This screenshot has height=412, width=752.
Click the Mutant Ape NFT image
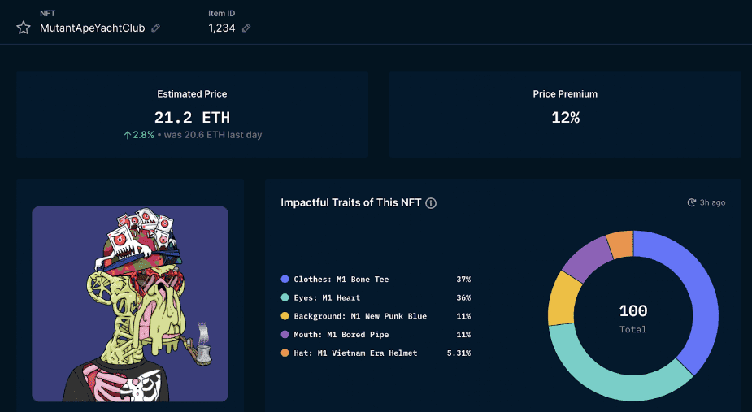[130, 303]
